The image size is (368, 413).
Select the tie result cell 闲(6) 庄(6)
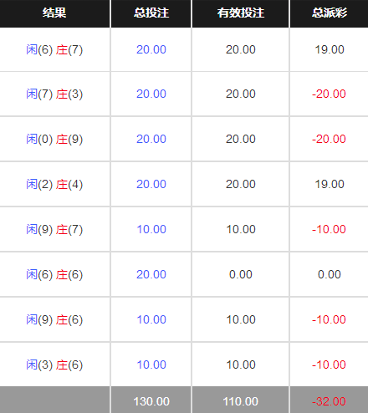click(x=54, y=275)
